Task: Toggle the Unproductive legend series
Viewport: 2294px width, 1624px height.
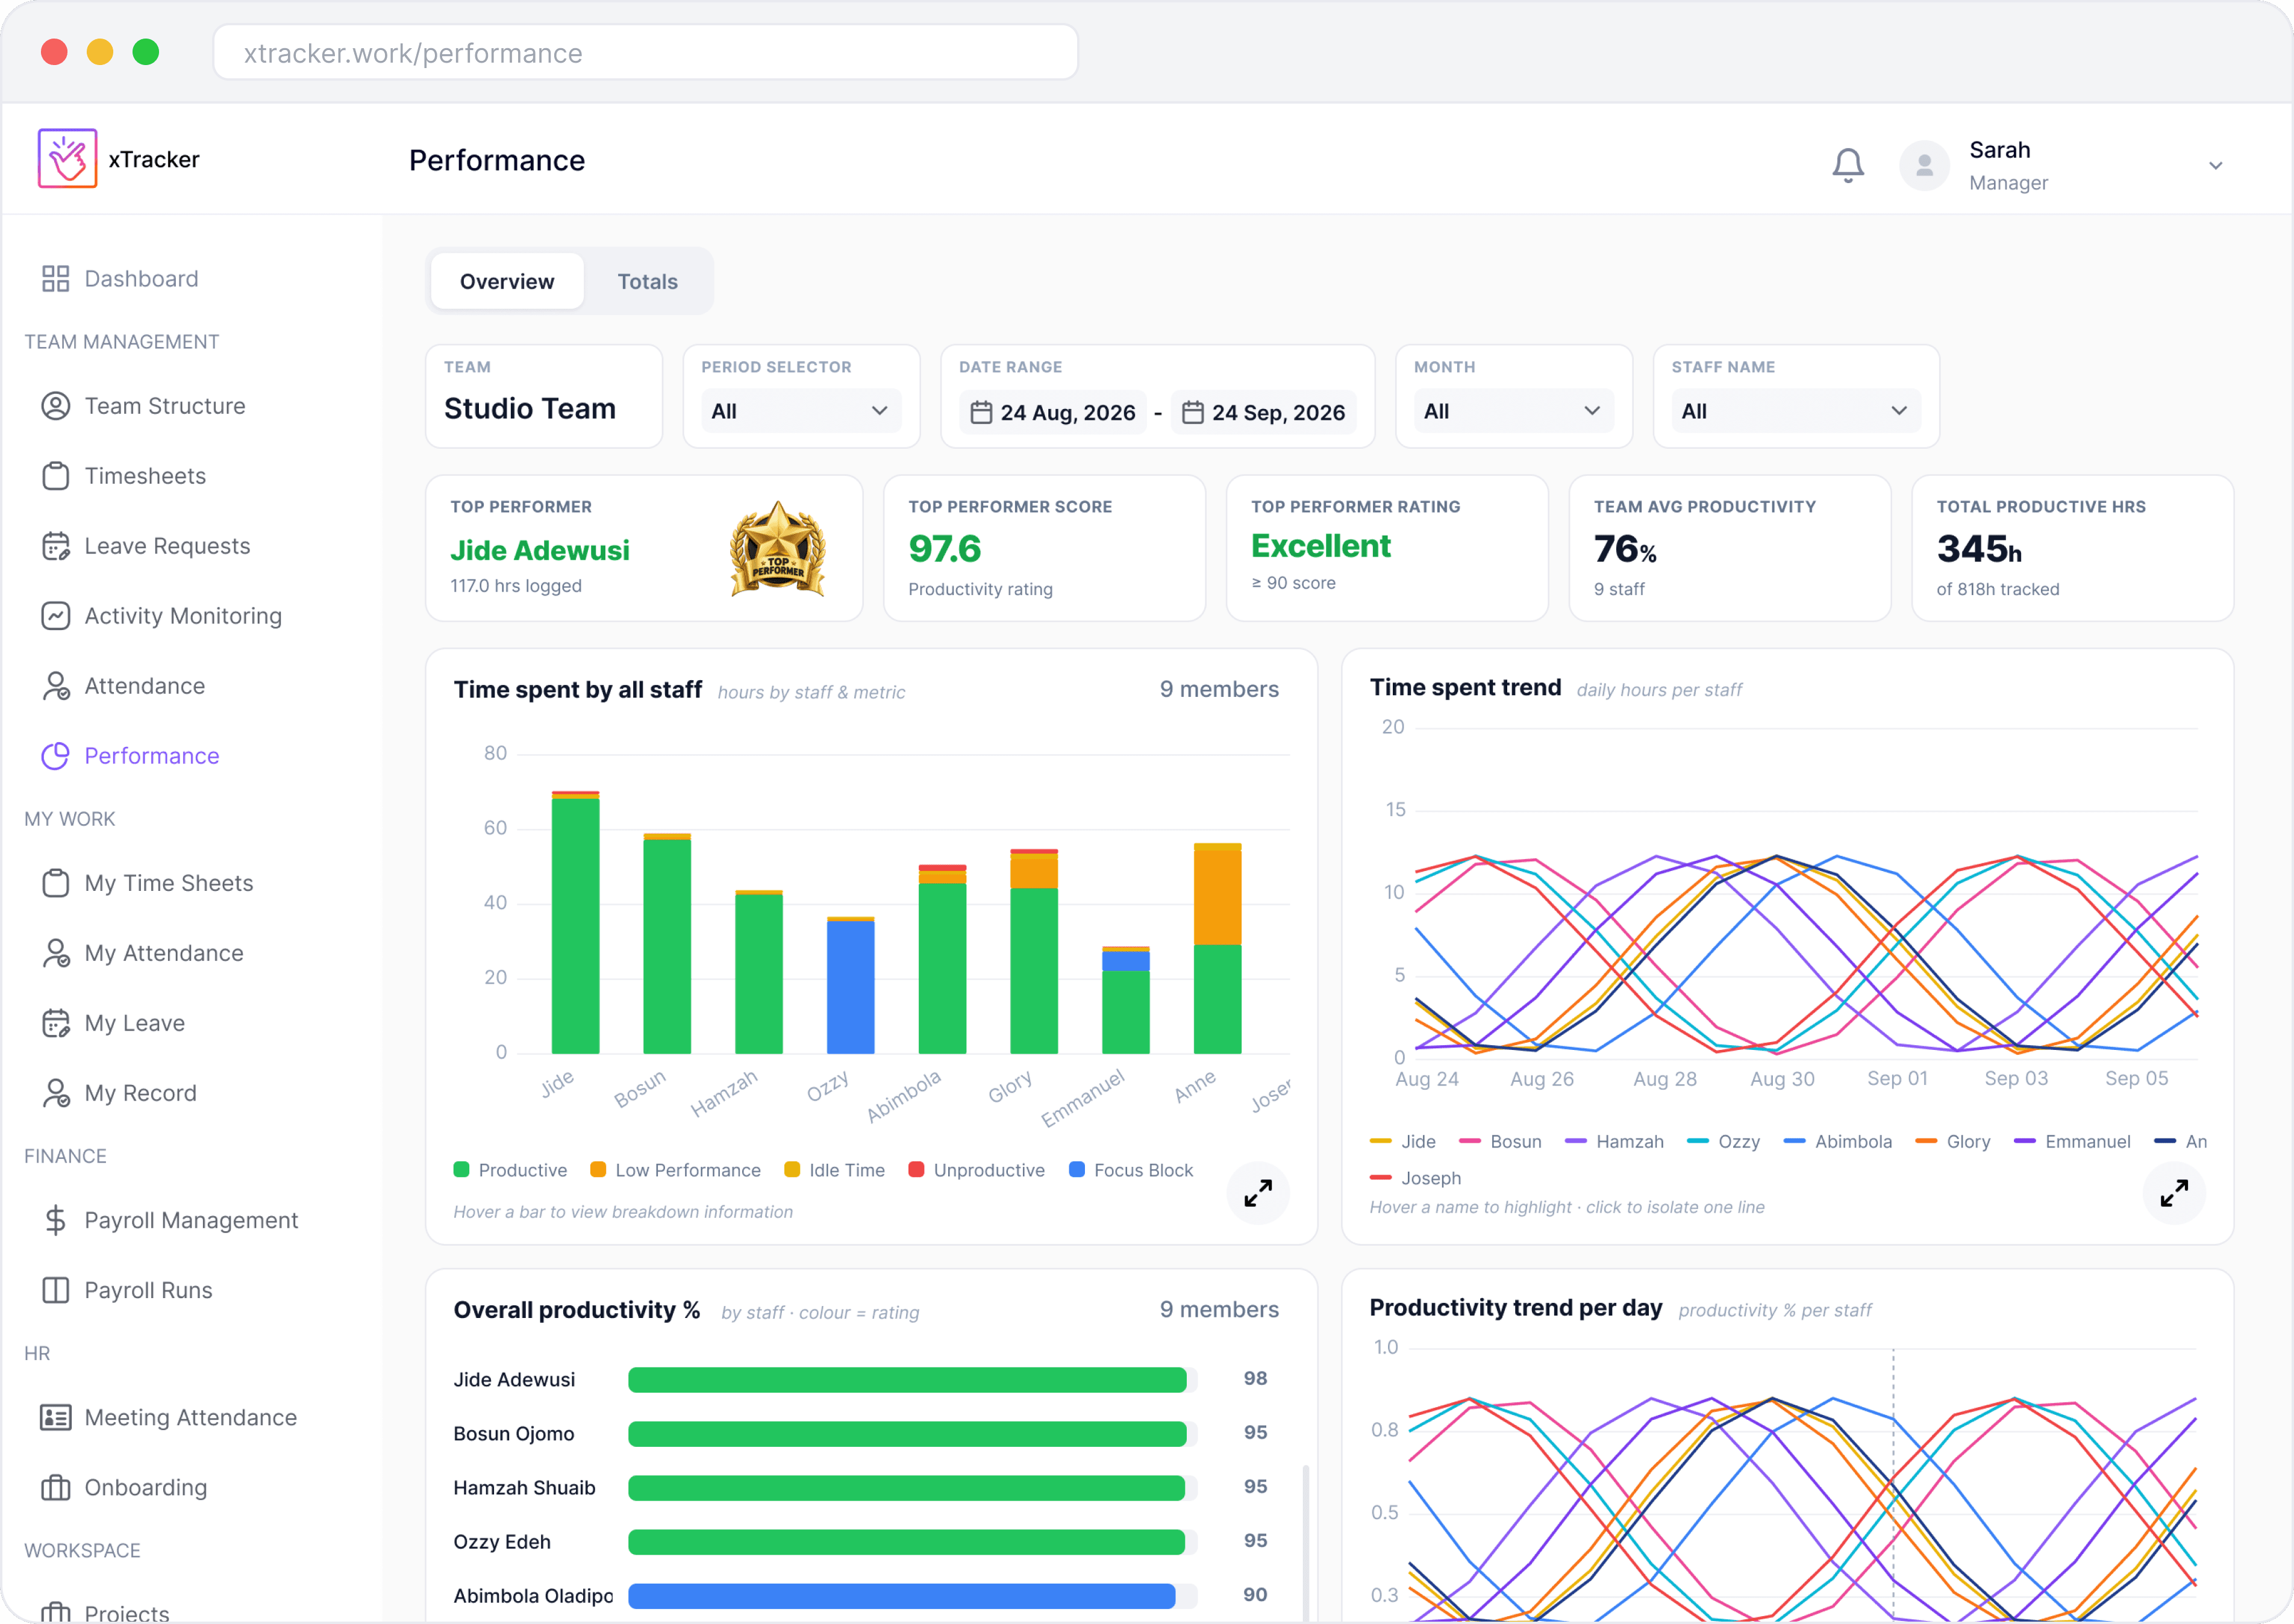Action: [976, 1170]
